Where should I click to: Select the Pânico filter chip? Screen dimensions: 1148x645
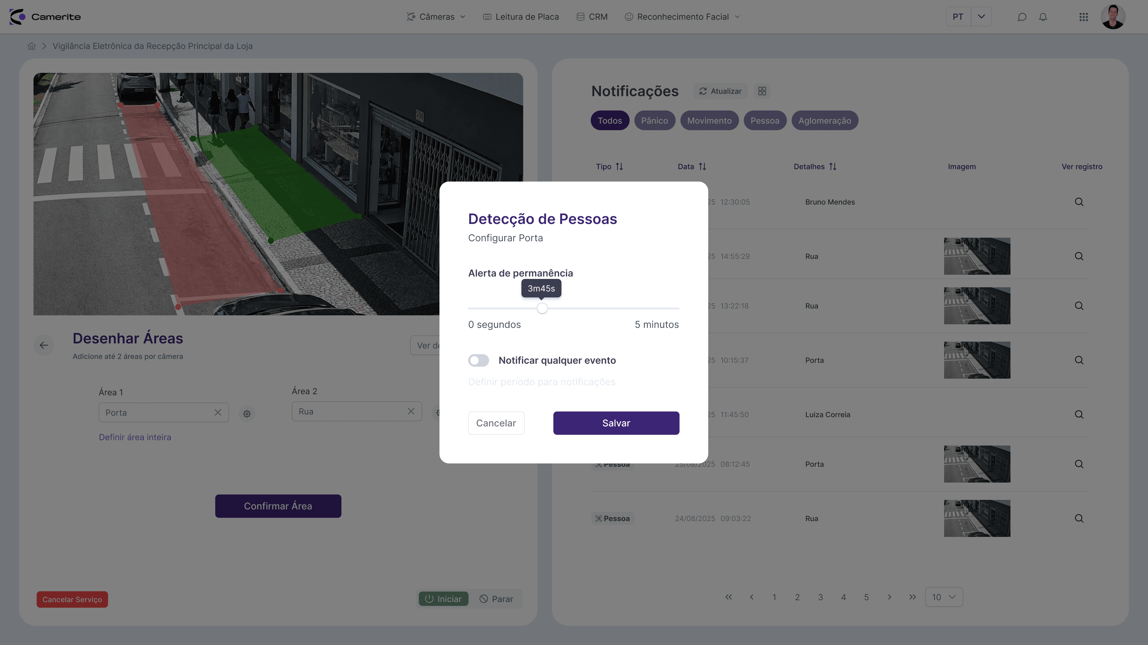[x=654, y=121]
